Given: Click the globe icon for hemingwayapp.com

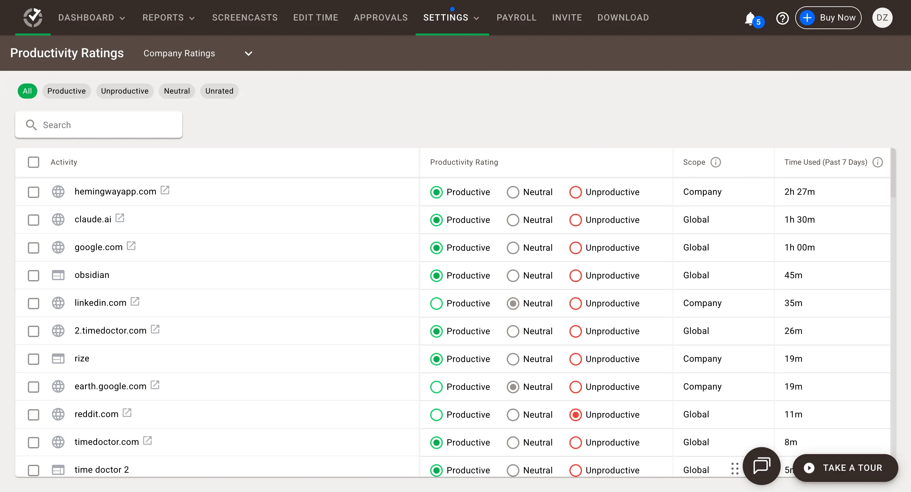Looking at the screenshot, I should coord(58,192).
